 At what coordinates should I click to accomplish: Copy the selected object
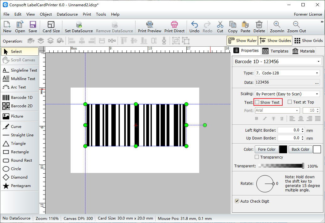[232, 27]
